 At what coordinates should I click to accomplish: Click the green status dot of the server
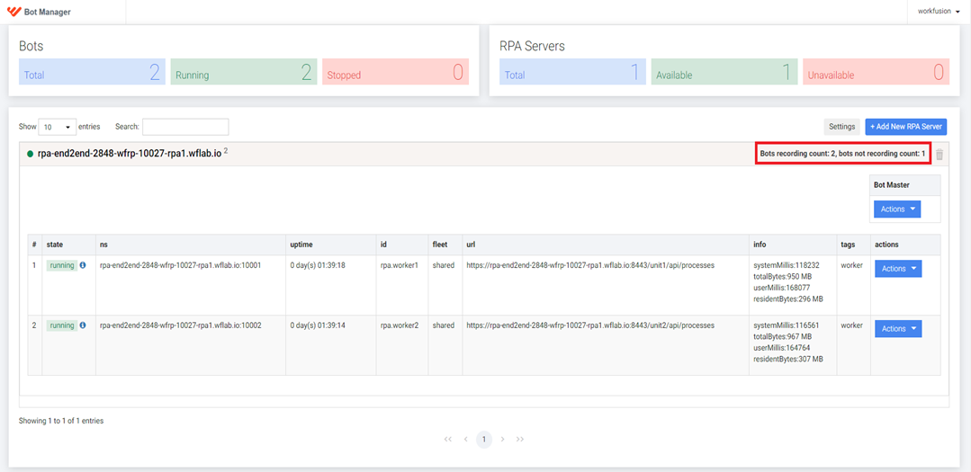coord(30,154)
